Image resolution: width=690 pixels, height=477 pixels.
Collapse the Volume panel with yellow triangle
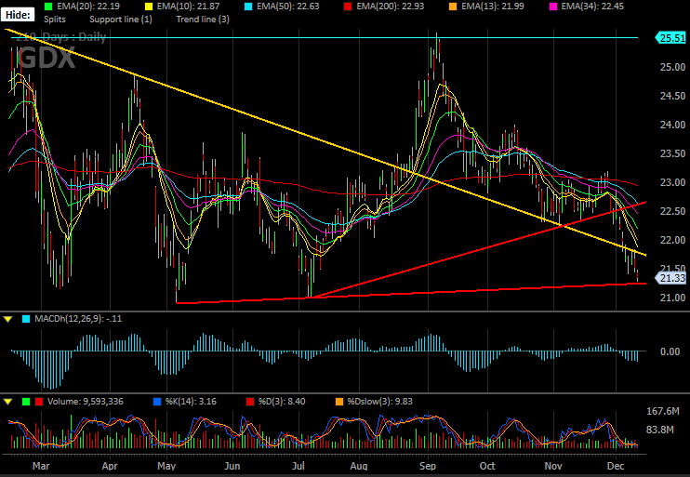click(x=8, y=402)
